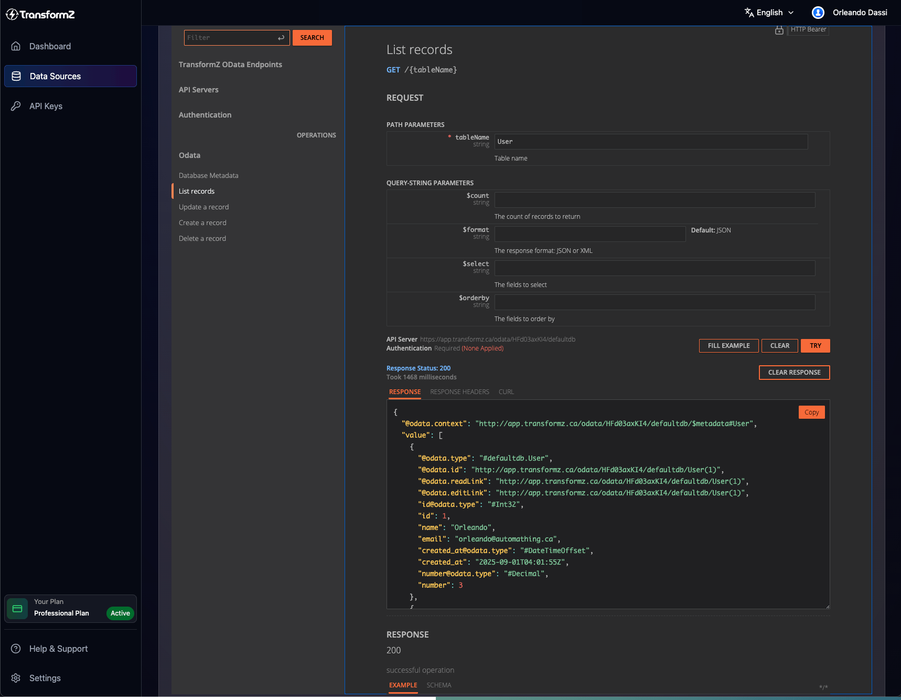The height and width of the screenshot is (700, 901).
Task: Open API Keys using the key icon
Action: [x=16, y=106]
